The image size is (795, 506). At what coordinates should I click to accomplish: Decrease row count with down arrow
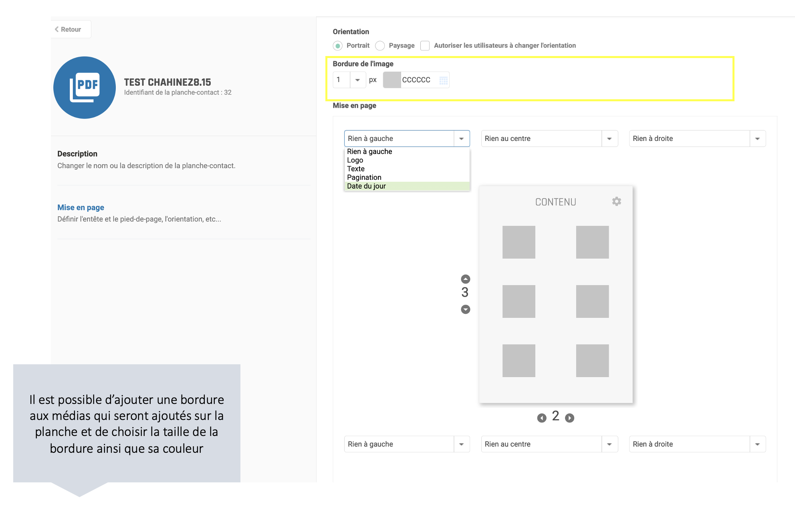point(465,309)
